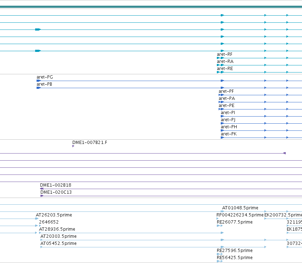Select the aret-RA transcript label

click(225, 61)
